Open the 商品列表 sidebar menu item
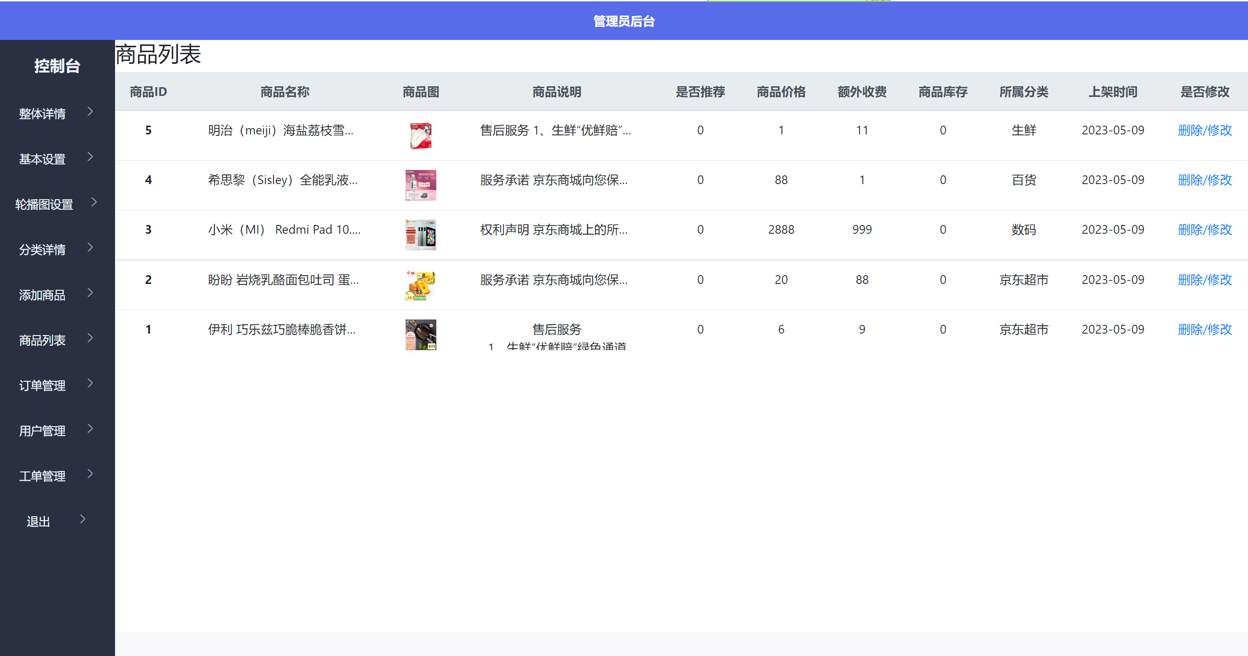 coord(42,340)
